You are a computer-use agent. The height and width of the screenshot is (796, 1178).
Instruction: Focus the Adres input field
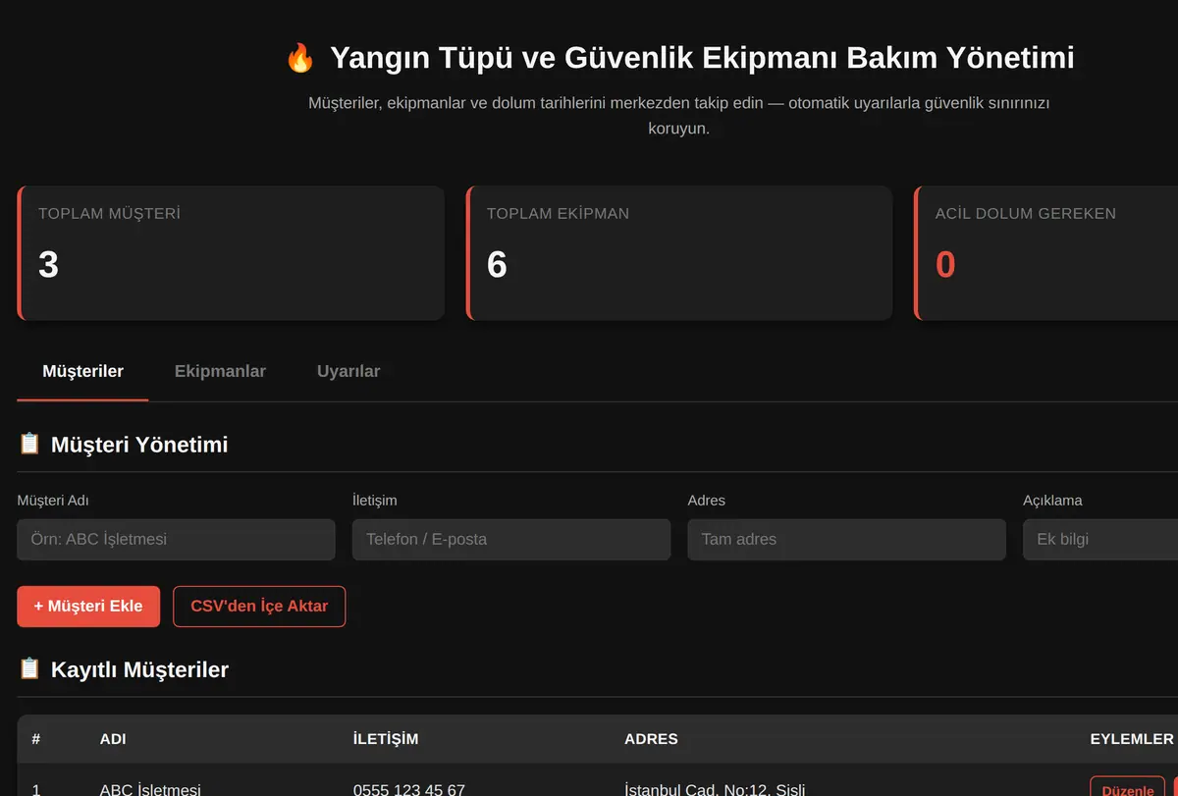pos(847,540)
